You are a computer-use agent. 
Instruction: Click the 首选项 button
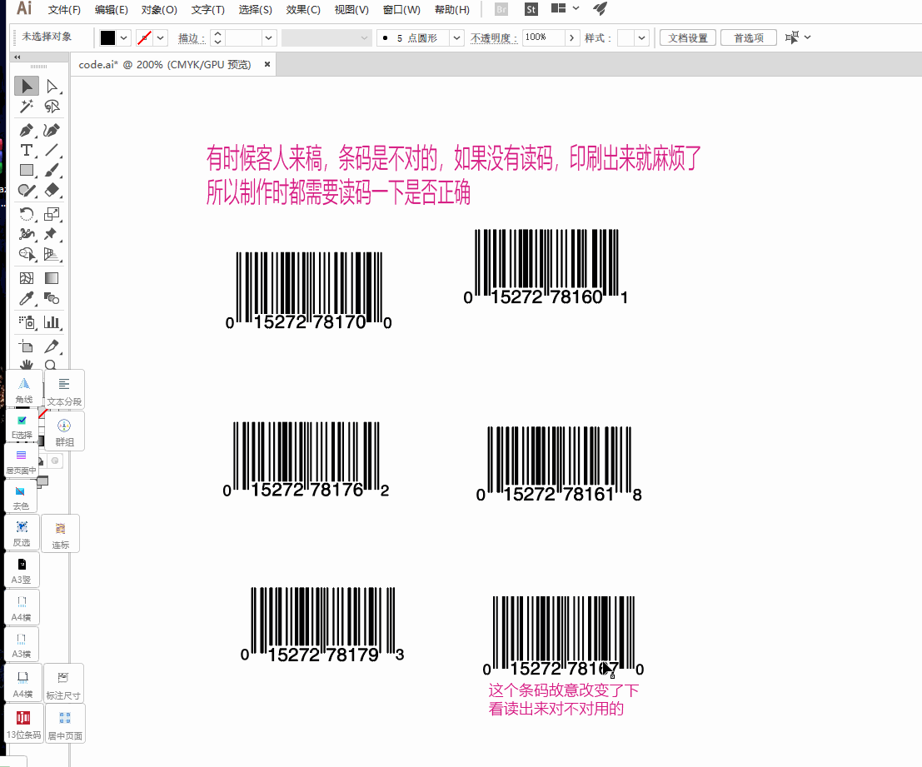point(749,38)
